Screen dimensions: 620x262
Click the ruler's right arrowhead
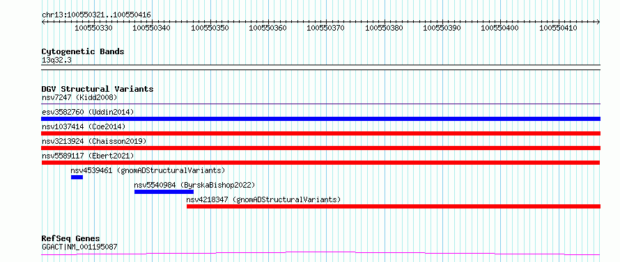click(598, 22)
